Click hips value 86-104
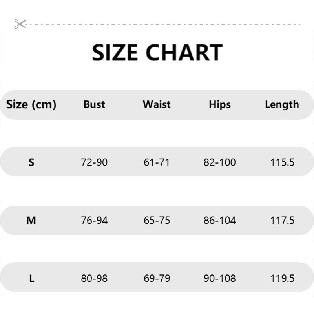The image size is (314, 314). pyautogui.click(x=220, y=221)
